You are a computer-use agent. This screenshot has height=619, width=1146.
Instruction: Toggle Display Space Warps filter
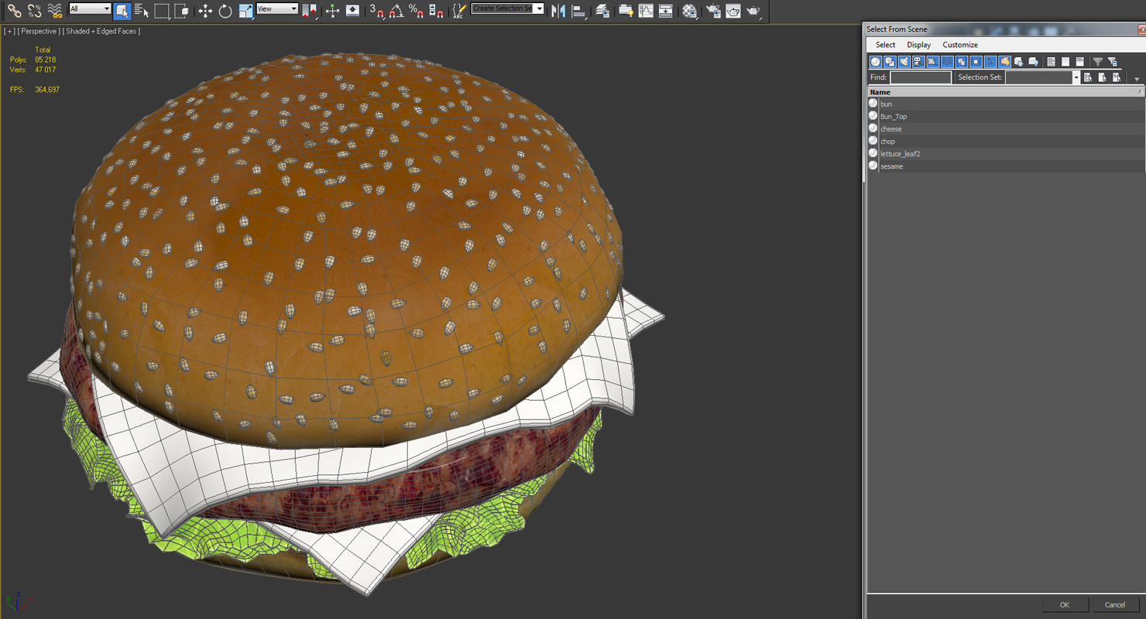pyautogui.click(x=947, y=62)
